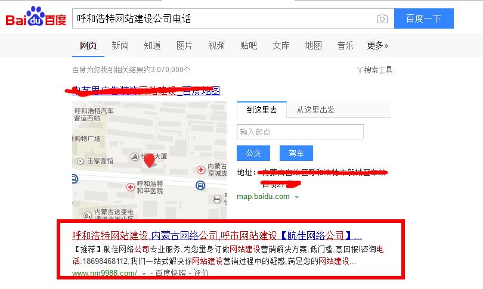Click the bus station icon on map
Screen dimensions: 483x289
click(201, 186)
